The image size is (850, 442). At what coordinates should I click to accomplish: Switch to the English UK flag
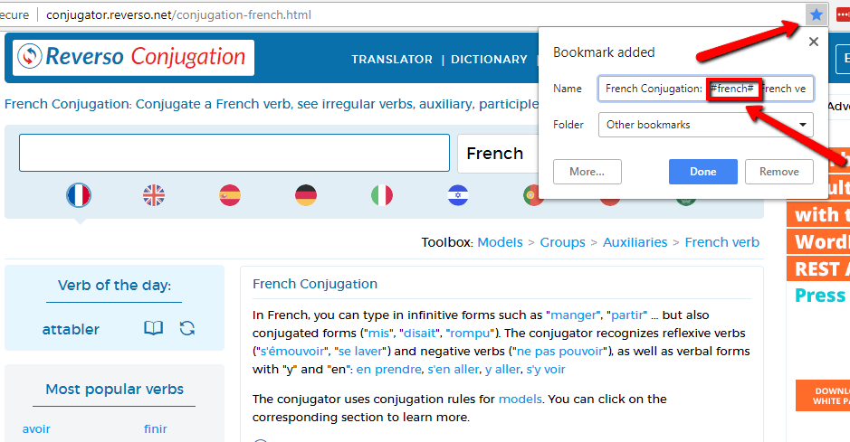[154, 194]
